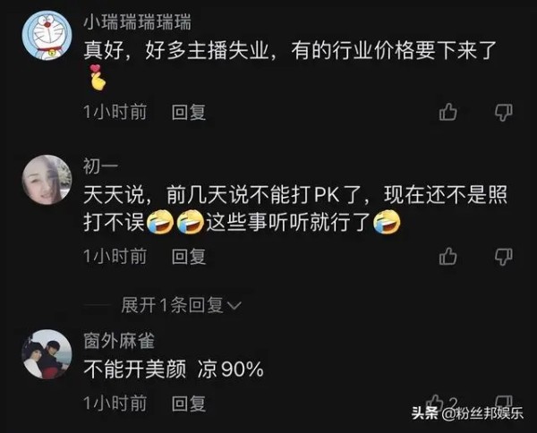Expand 展开1条回复 replies

pos(181,305)
